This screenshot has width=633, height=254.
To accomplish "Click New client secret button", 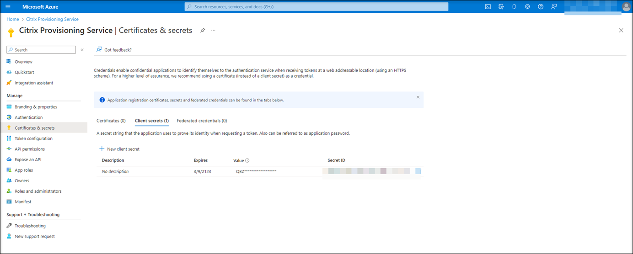I will pyautogui.click(x=119, y=149).
